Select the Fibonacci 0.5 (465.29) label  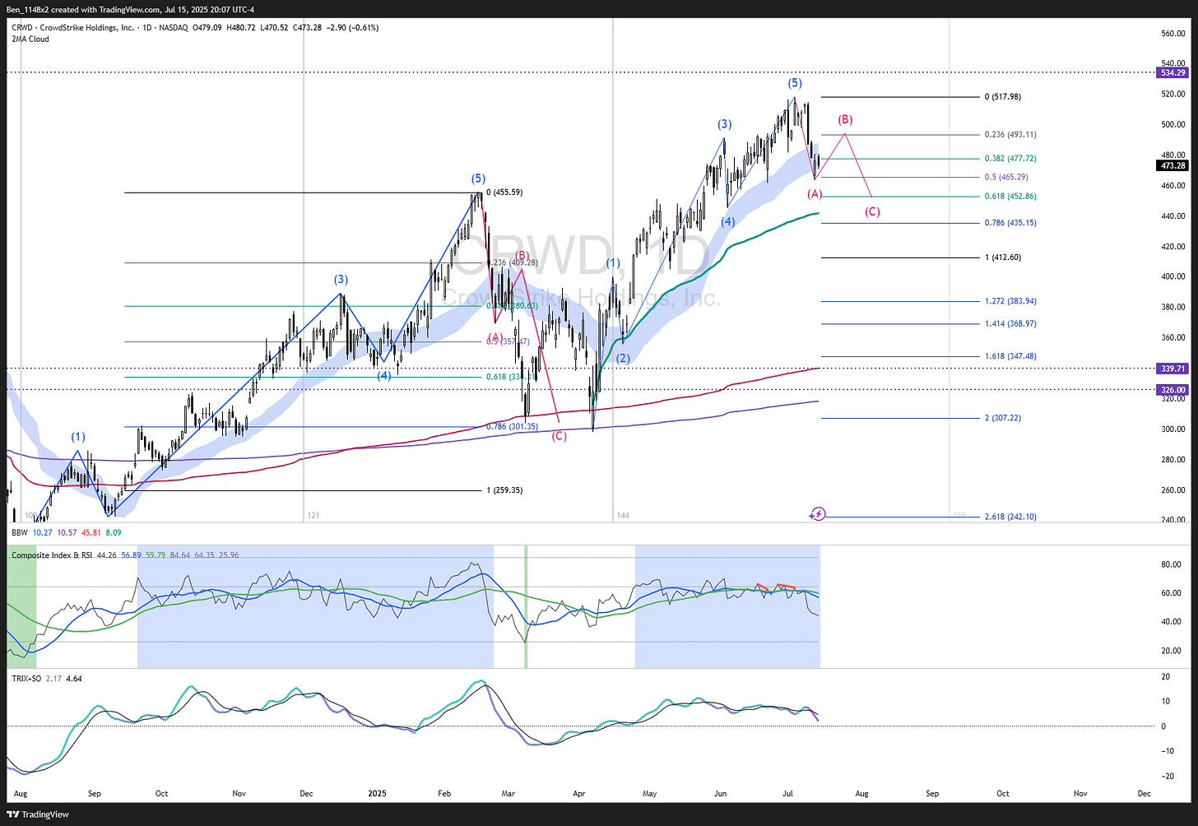click(x=1006, y=177)
